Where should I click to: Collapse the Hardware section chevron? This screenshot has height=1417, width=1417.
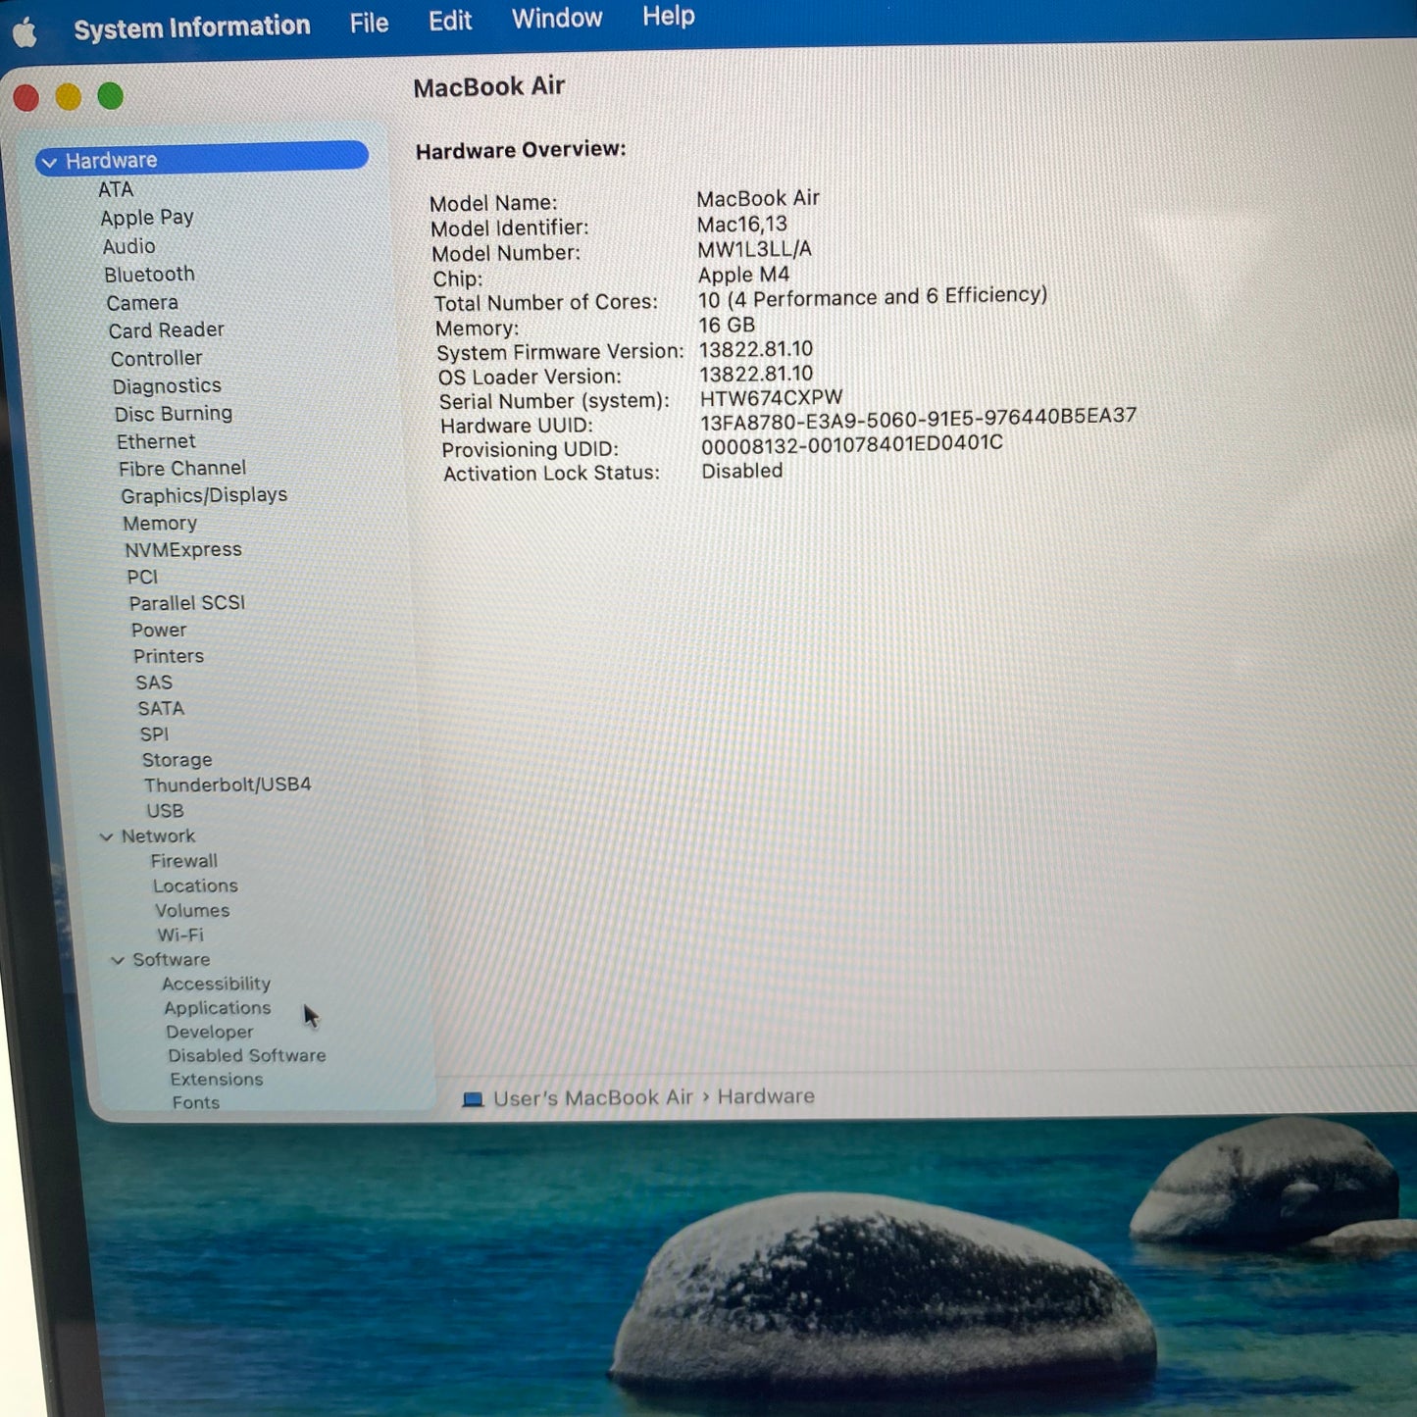click(49, 161)
